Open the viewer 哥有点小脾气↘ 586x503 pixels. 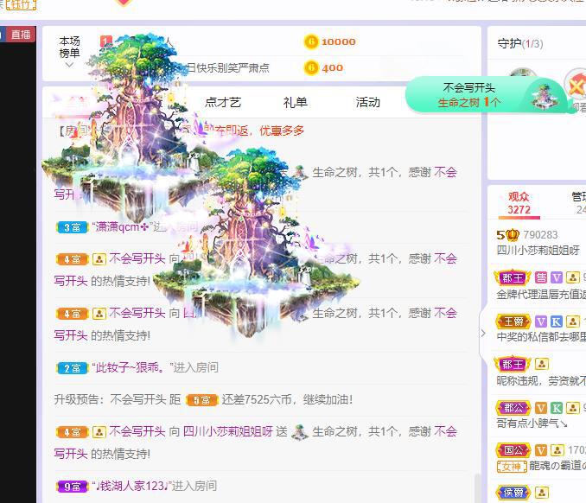click(532, 423)
